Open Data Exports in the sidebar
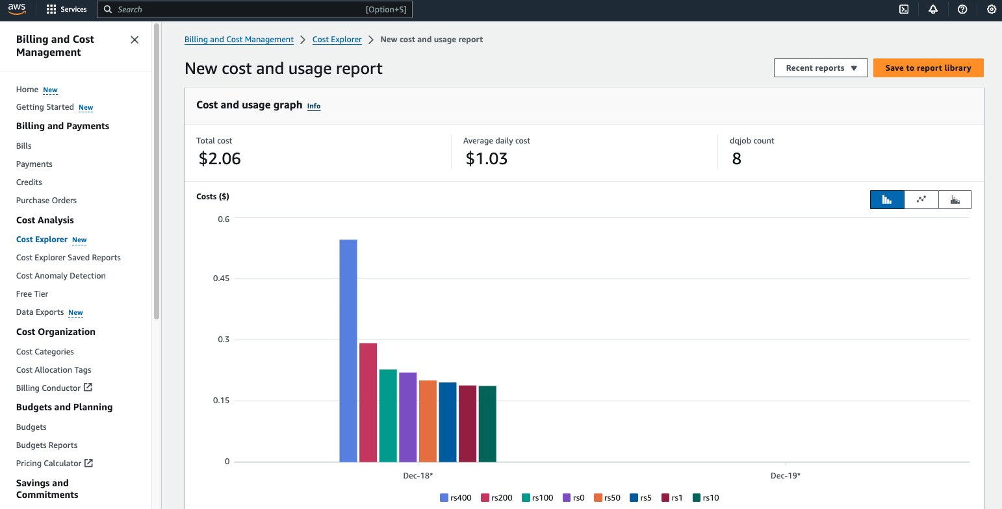Image resolution: width=1002 pixels, height=509 pixels. 40,312
